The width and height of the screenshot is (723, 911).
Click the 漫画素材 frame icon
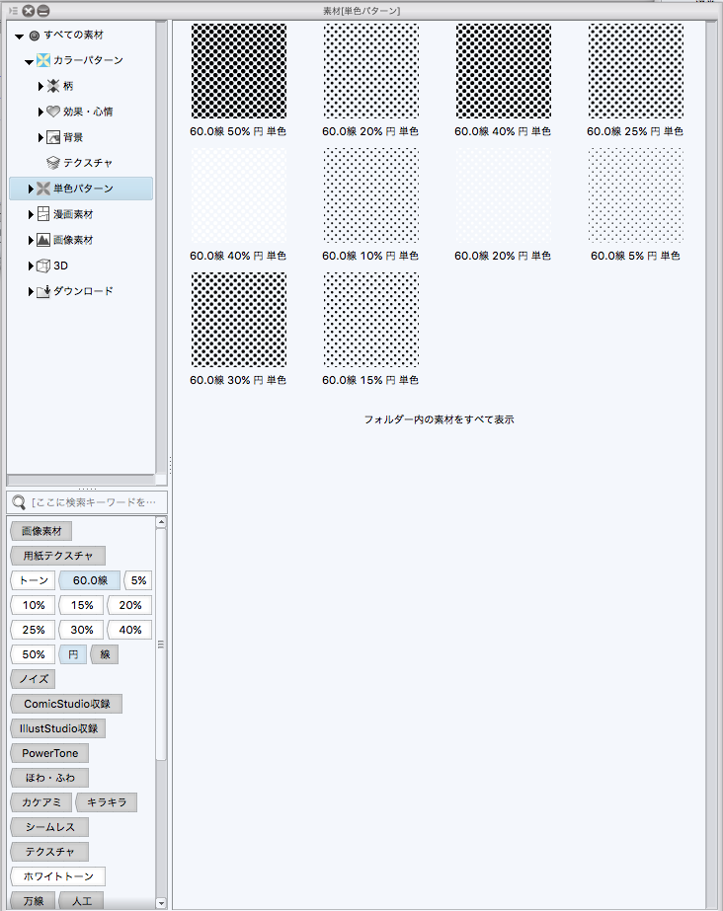click(x=43, y=214)
